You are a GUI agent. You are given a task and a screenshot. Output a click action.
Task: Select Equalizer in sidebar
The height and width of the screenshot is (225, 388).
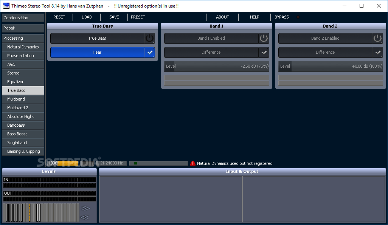tap(23, 82)
